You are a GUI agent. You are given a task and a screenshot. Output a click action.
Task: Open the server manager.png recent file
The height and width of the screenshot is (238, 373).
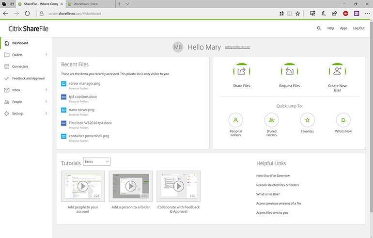[x=84, y=83]
